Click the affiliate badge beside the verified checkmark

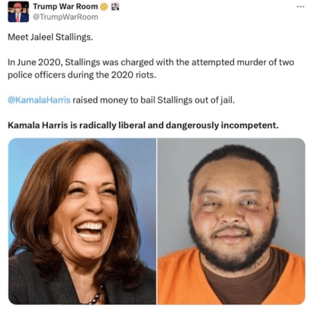point(115,7)
